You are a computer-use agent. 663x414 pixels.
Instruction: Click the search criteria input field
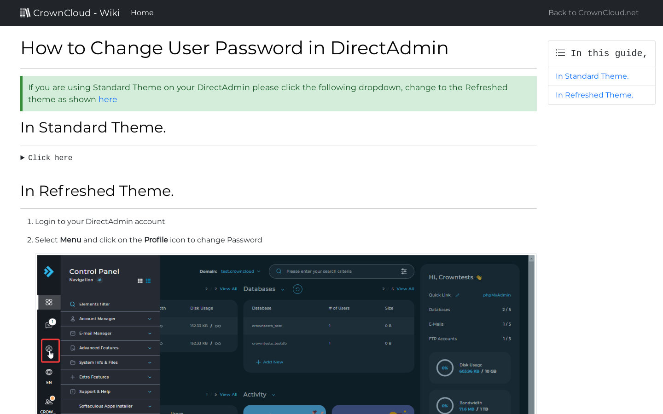(x=341, y=271)
